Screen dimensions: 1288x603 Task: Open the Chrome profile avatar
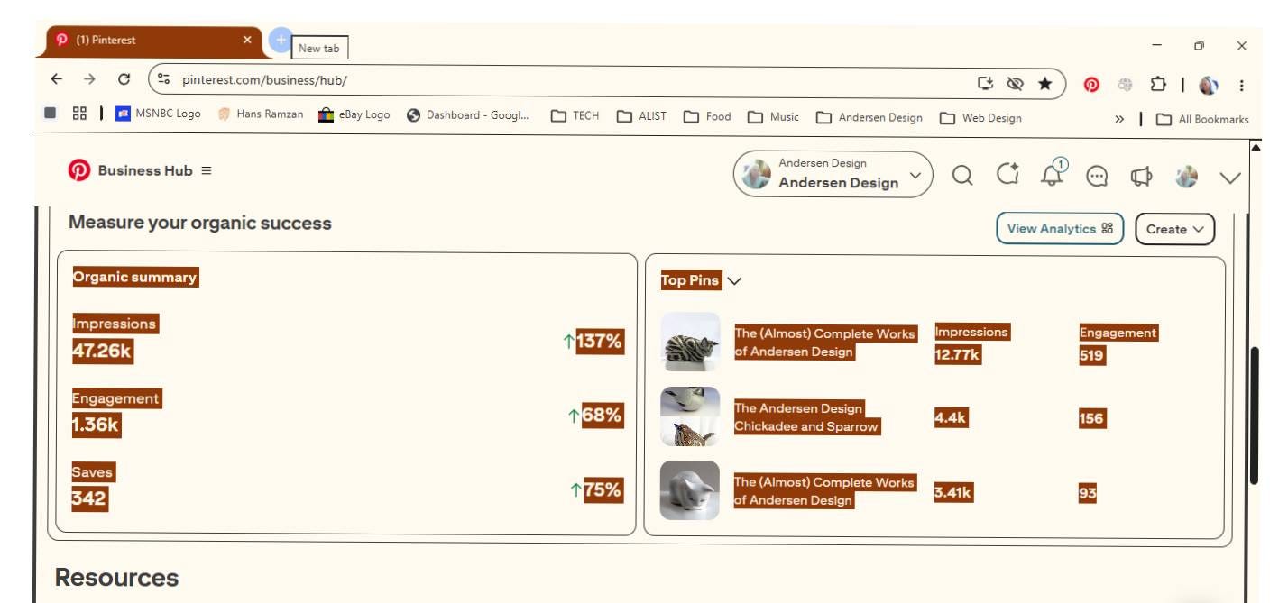[1209, 86]
